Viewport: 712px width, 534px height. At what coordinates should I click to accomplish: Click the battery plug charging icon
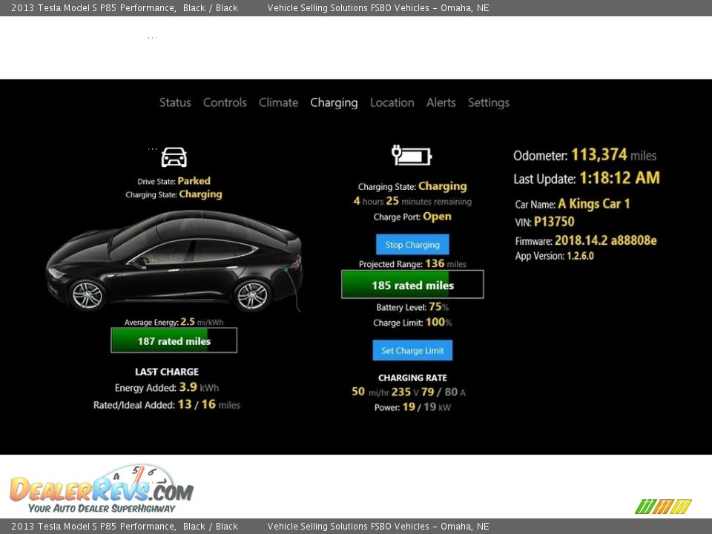[x=412, y=155]
